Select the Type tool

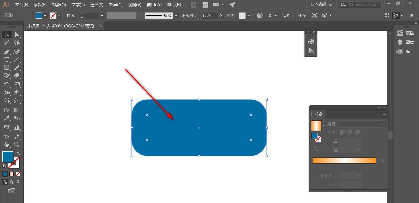click(x=7, y=60)
